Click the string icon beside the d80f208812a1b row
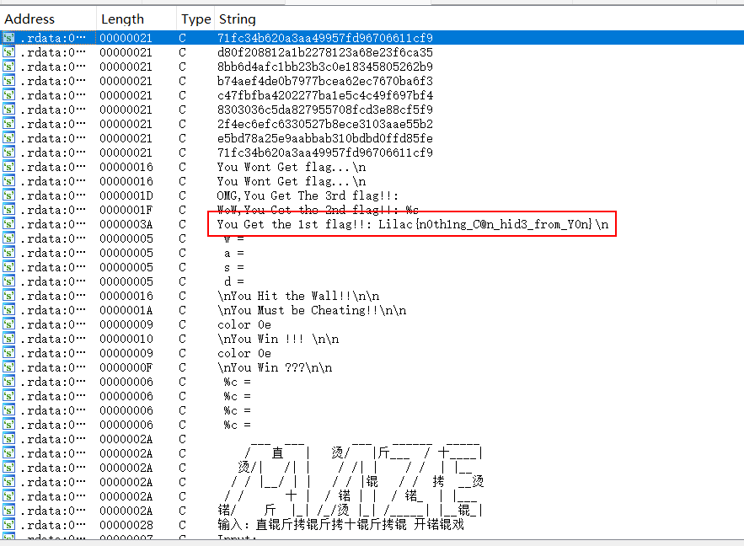744x546 pixels. click(x=9, y=52)
